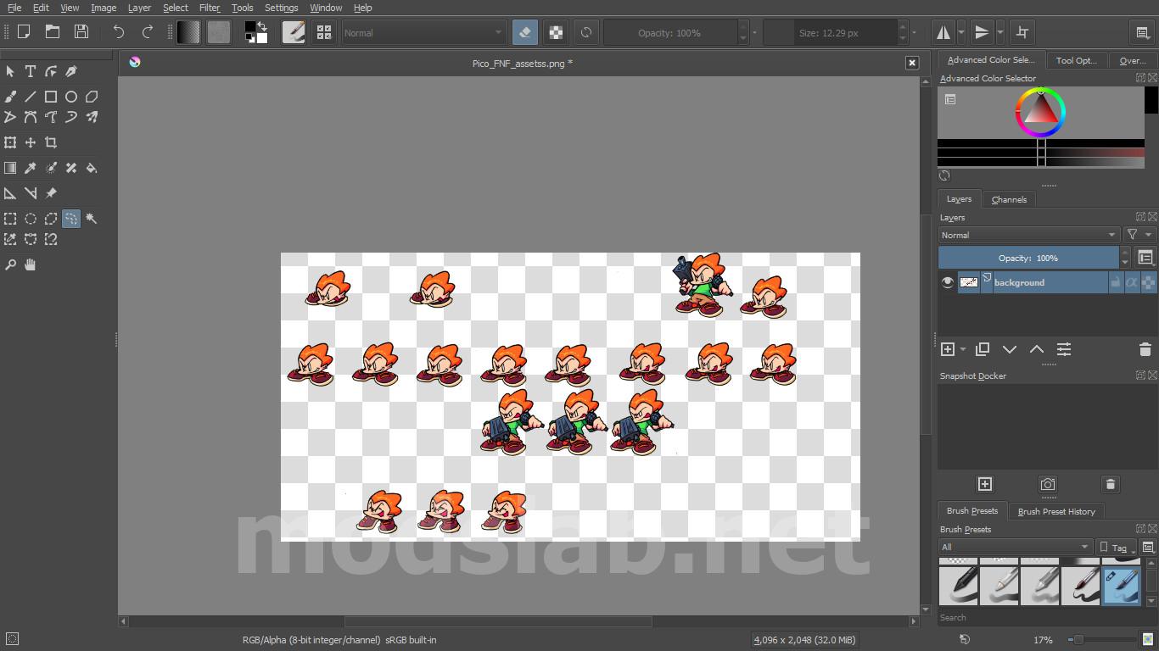Select the Crop tool in toolbox
This screenshot has height=651, width=1159.
coord(51,142)
